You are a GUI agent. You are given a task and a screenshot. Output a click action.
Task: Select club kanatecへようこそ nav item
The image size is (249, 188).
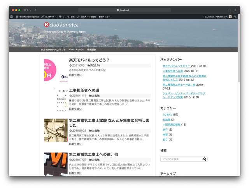[x=53, y=50]
